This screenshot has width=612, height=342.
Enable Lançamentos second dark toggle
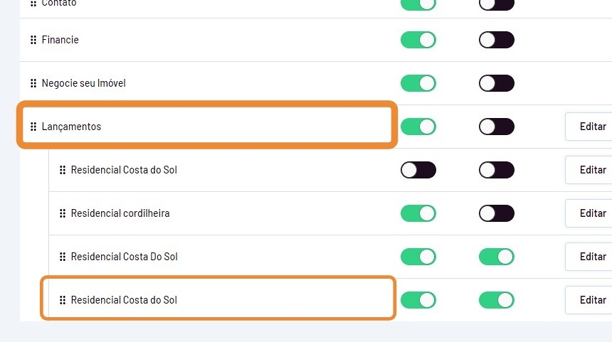tap(496, 127)
